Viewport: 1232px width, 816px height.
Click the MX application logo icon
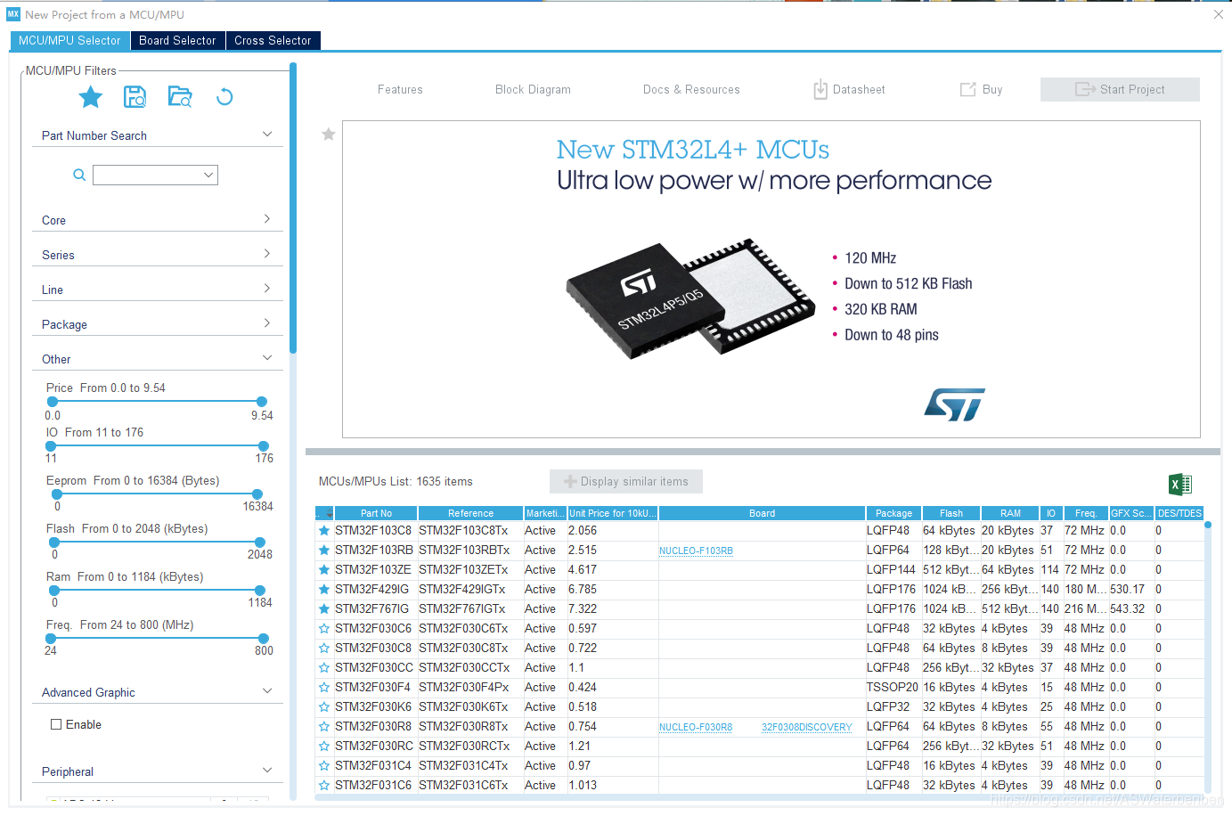(13, 14)
